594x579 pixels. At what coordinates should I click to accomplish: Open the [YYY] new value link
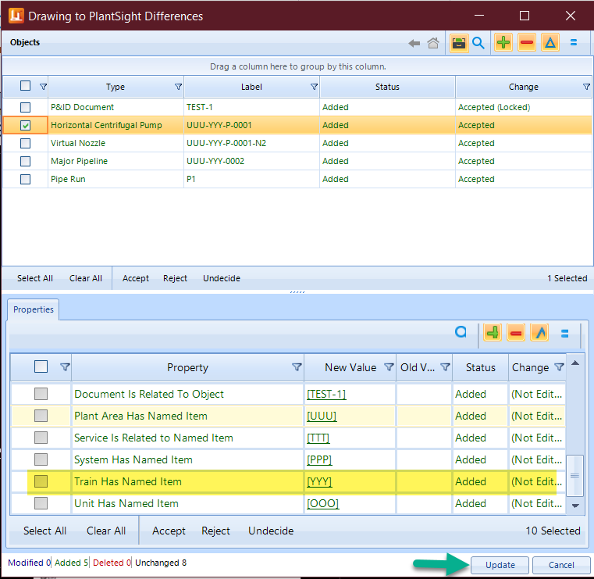pos(319,481)
